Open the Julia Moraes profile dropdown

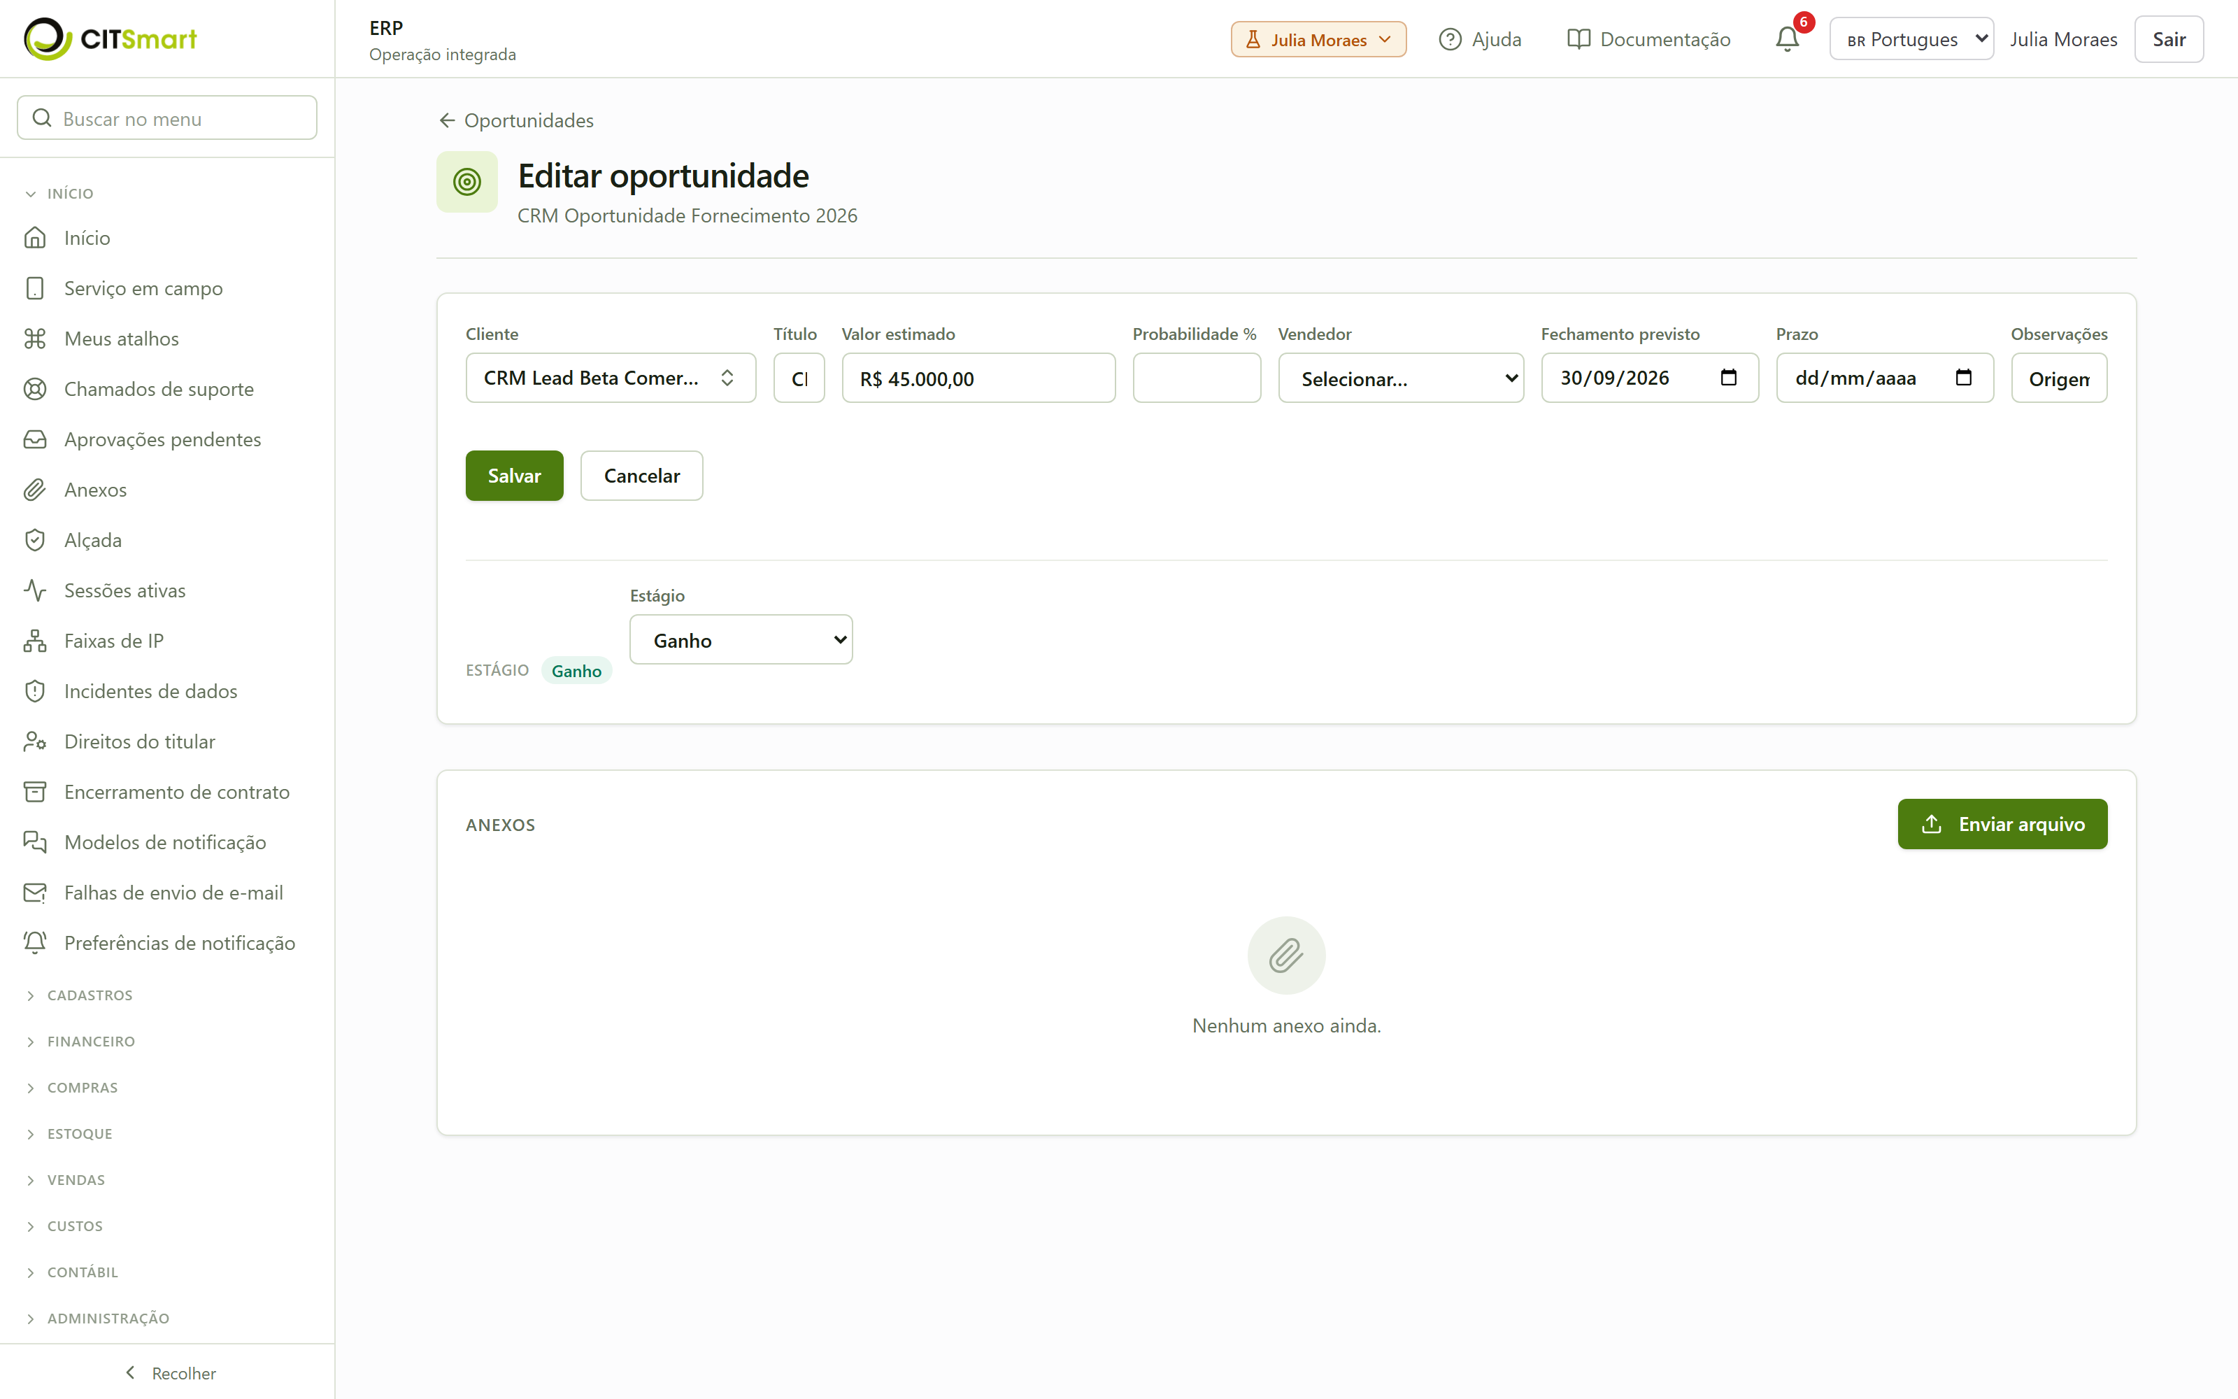tap(1318, 39)
